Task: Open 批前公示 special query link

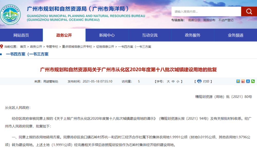Action: pyautogui.click(x=194, y=20)
